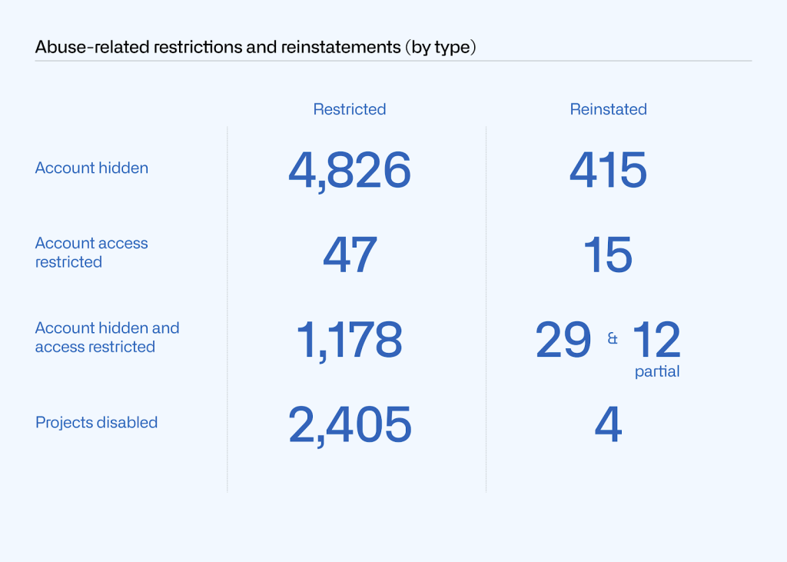Viewport: 787px width, 562px height.
Task: Select the number 12 above "partial"
Action: (x=656, y=340)
